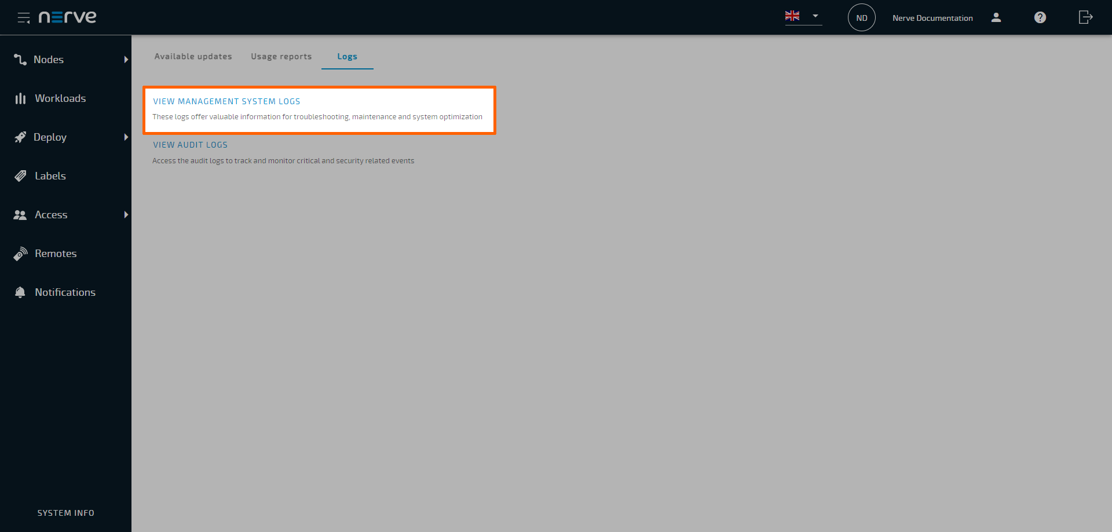Screen dimensions: 1112x532
Task: Open the Usage reports tab
Action: pyautogui.click(x=281, y=56)
